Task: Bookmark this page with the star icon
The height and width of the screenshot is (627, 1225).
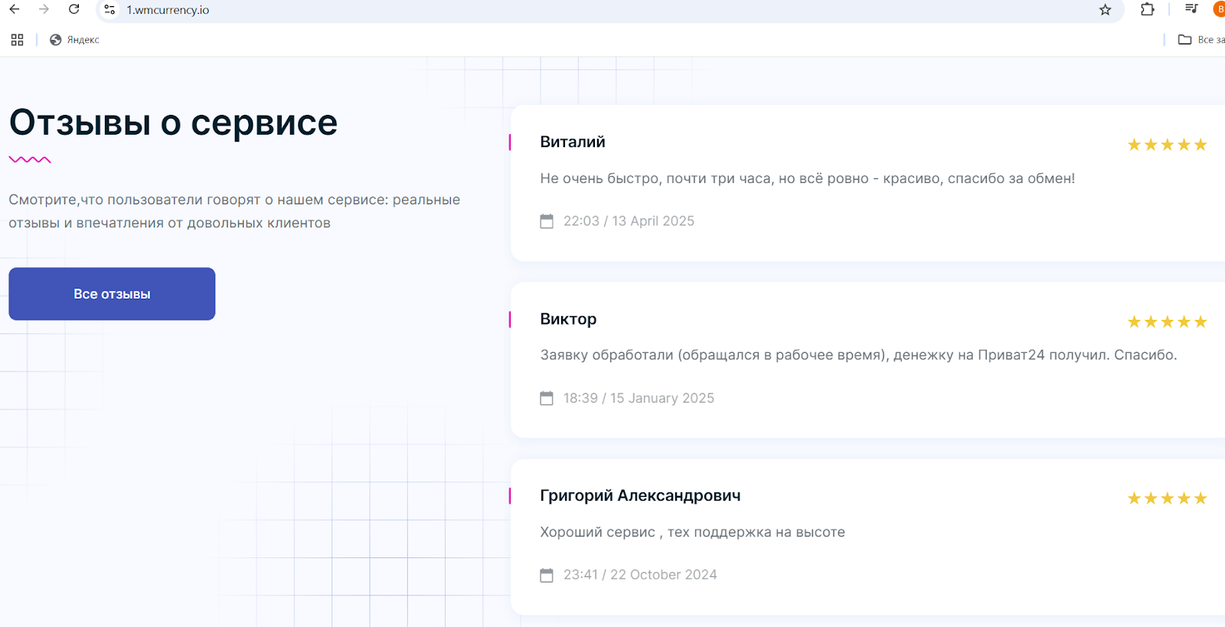Action: (x=1105, y=10)
